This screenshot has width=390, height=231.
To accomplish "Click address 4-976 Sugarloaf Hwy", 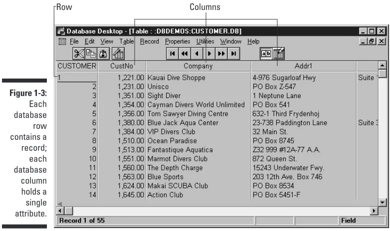I will pos(284,78).
